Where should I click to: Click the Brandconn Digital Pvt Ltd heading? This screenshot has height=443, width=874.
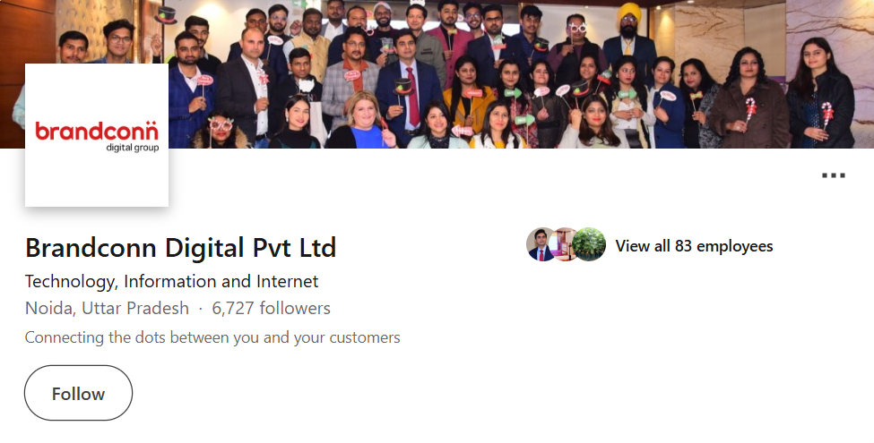180,247
